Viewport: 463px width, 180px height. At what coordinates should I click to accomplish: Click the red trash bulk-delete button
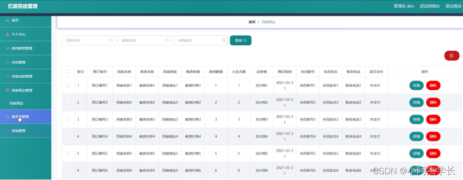[451, 55]
